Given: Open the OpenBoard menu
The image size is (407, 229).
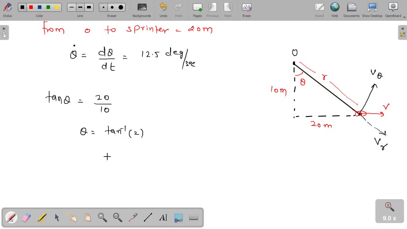Looking at the screenshot, I should pos(393,10).
